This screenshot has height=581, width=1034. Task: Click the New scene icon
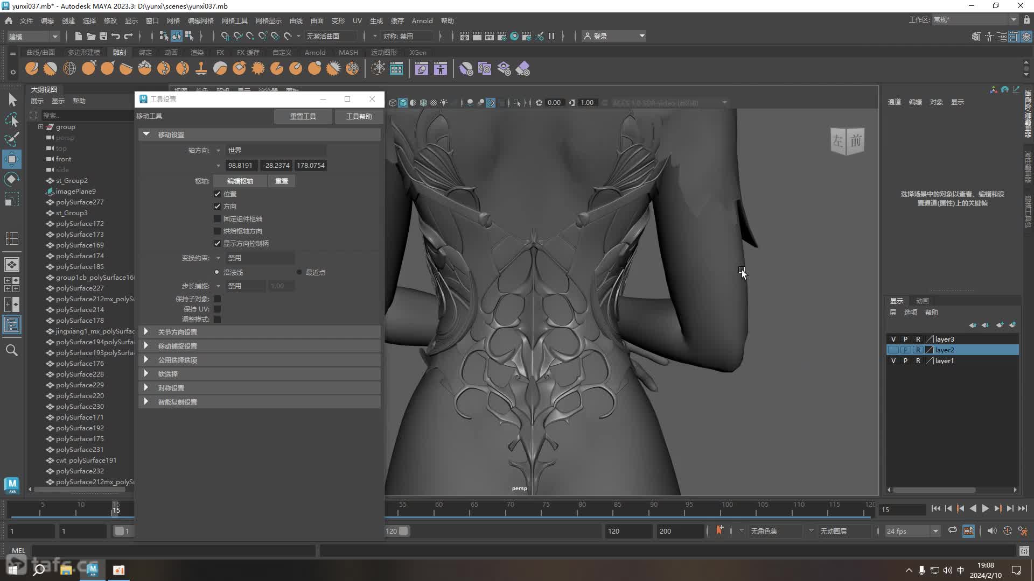[x=78, y=36]
